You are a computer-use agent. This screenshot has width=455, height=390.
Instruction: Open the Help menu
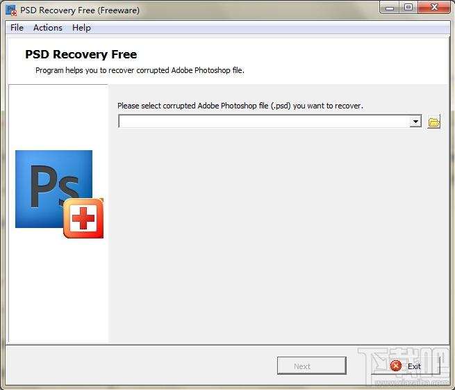point(81,28)
